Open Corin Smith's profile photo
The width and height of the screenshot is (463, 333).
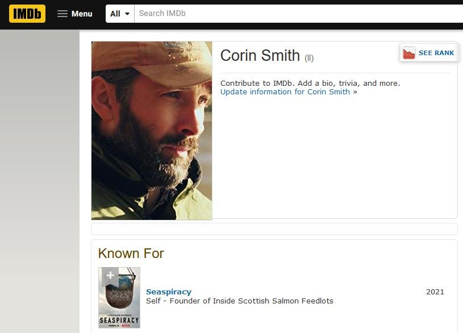point(152,130)
